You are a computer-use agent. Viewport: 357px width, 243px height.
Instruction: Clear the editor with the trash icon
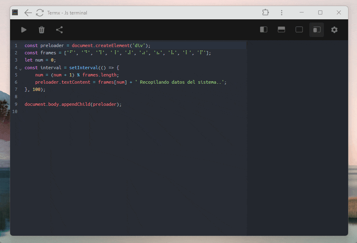click(x=42, y=30)
